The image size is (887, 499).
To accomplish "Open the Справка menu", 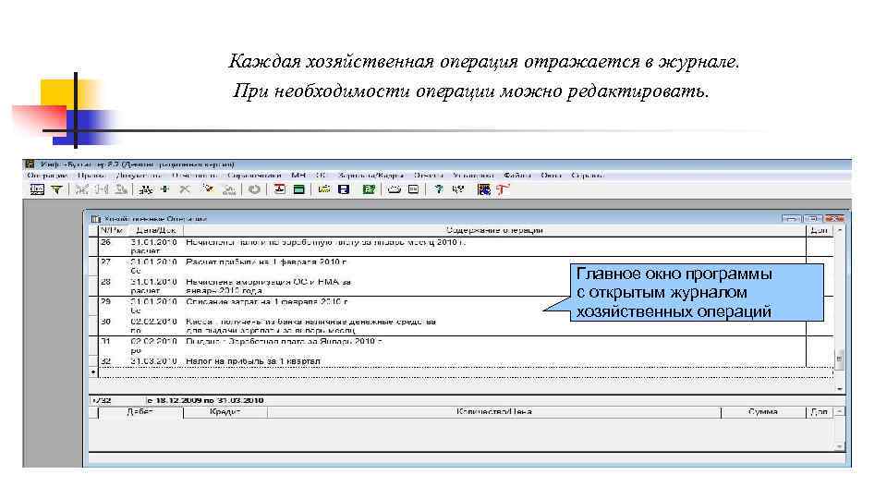I will point(587,176).
